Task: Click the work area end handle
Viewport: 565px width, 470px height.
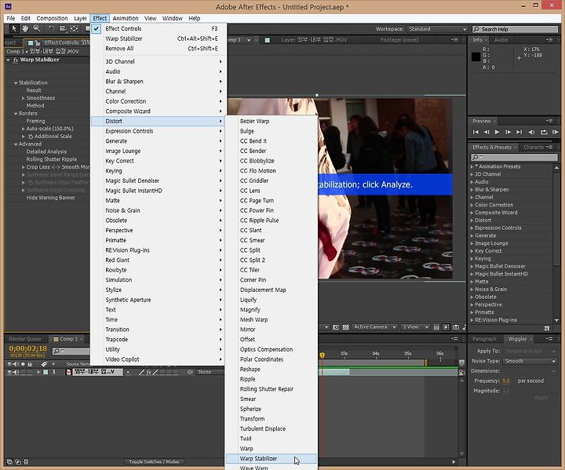Action: click(x=426, y=363)
